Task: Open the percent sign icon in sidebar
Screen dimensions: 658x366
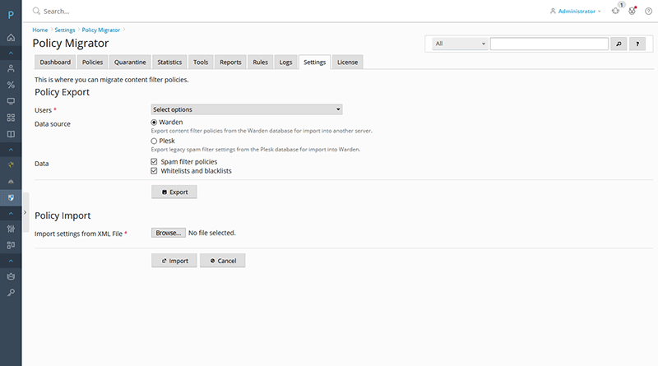Action: pyautogui.click(x=11, y=85)
